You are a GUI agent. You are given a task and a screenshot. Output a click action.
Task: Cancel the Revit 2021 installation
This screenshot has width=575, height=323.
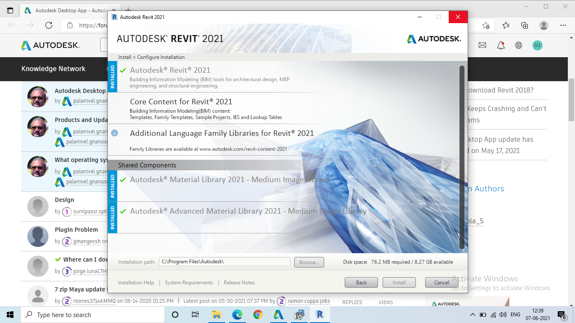tap(442, 283)
